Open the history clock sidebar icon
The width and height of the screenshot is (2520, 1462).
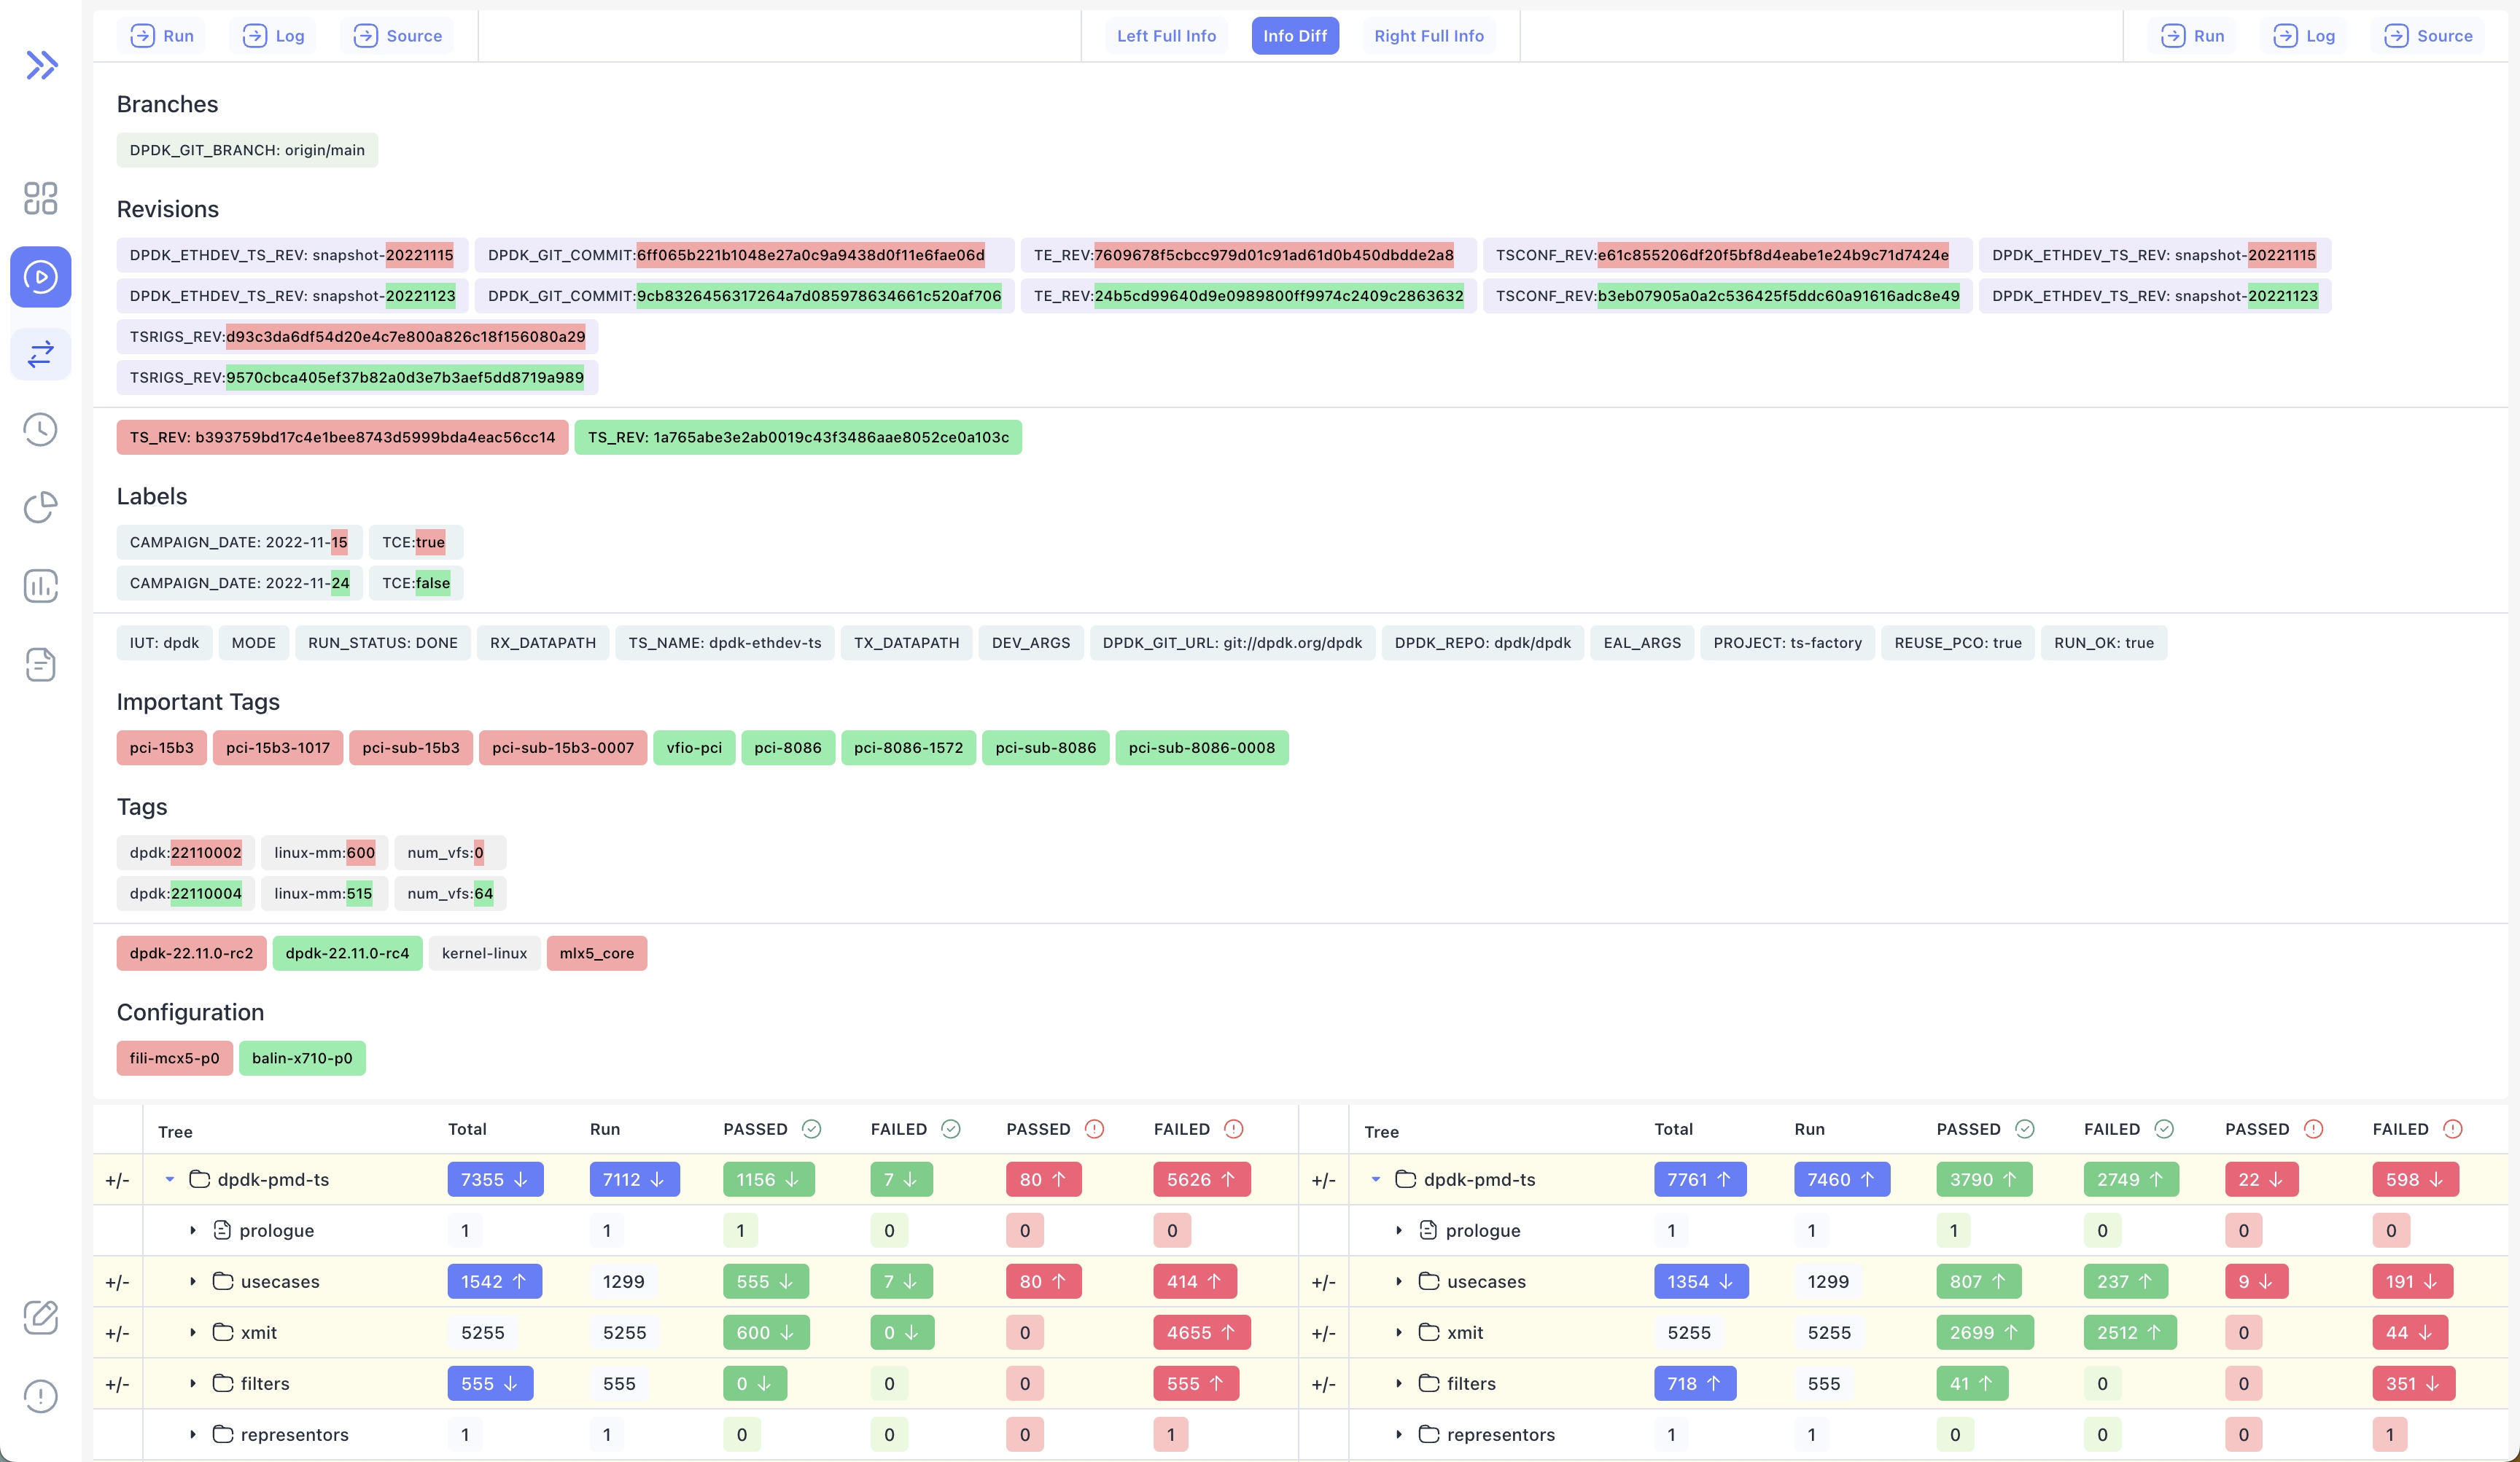coord(41,430)
